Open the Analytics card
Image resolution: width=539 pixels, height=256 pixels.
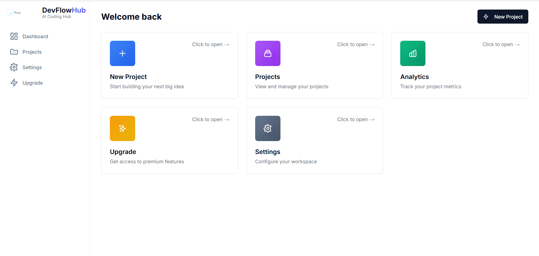460,65
